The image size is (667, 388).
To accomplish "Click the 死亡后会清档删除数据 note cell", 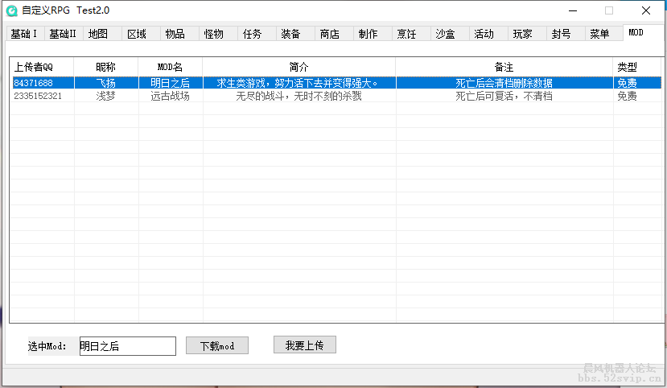I will (x=504, y=83).
